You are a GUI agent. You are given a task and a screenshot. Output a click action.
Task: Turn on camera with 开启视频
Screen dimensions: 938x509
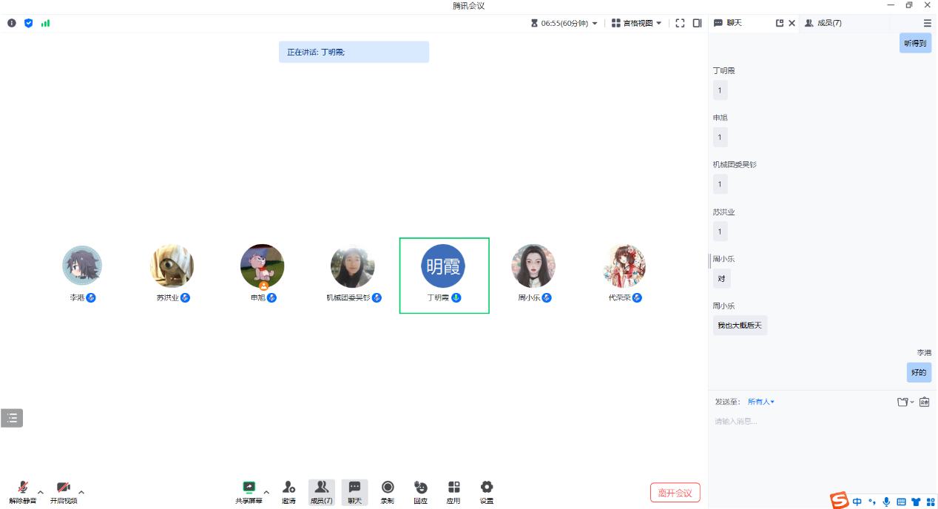point(64,491)
